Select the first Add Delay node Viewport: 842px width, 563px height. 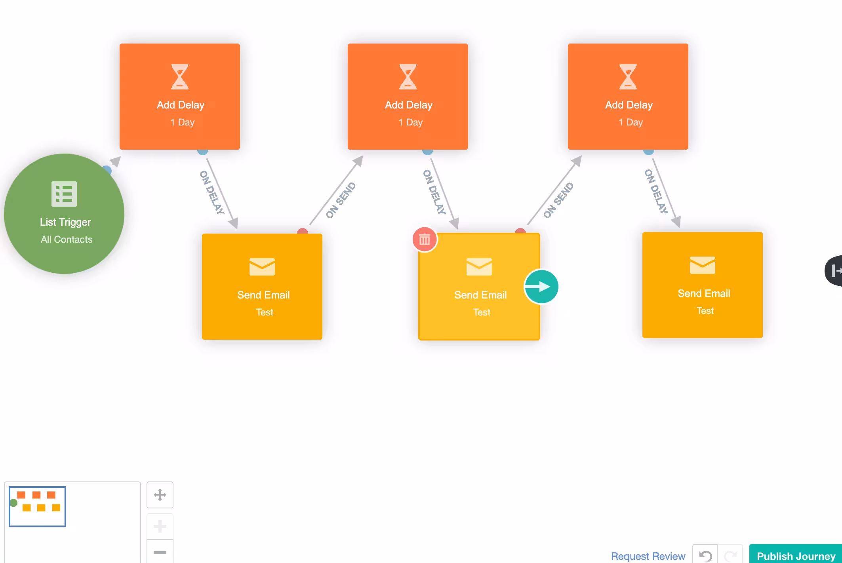(x=180, y=97)
